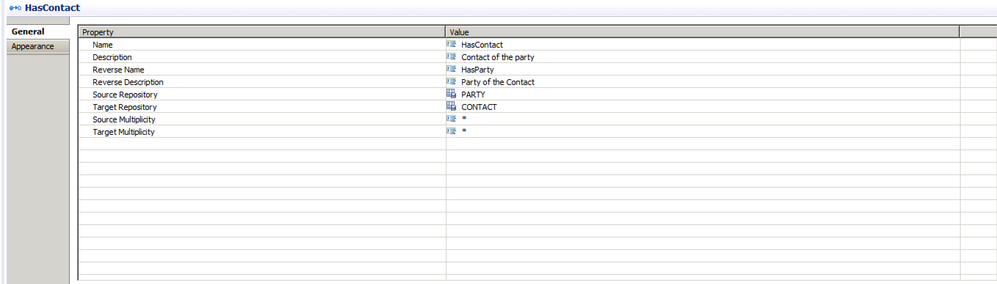Screen dimensions: 997x284
Task: Select the Target Multiplicity property label
Action: (123, 132)
